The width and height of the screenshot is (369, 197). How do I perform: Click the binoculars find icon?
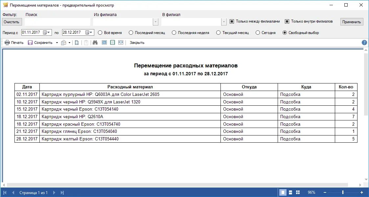click(x=95, y=43)
